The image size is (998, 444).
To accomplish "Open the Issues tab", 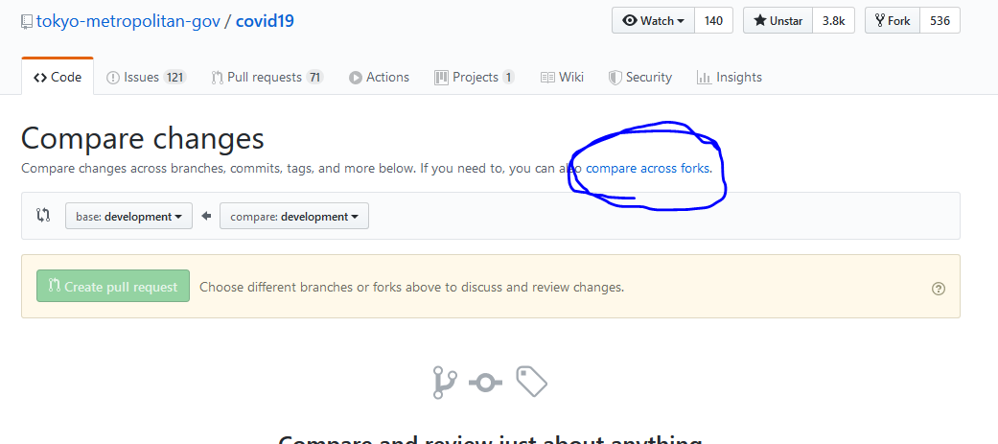I will click(x=146, y=77).
